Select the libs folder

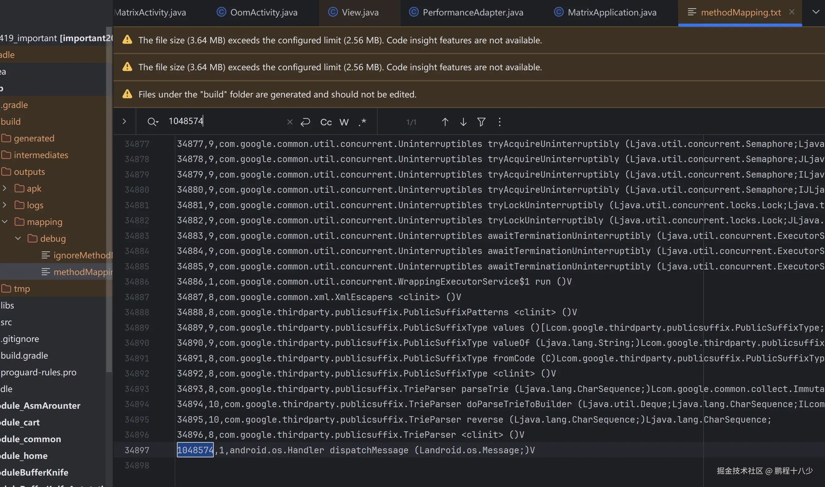click(7, 305)
